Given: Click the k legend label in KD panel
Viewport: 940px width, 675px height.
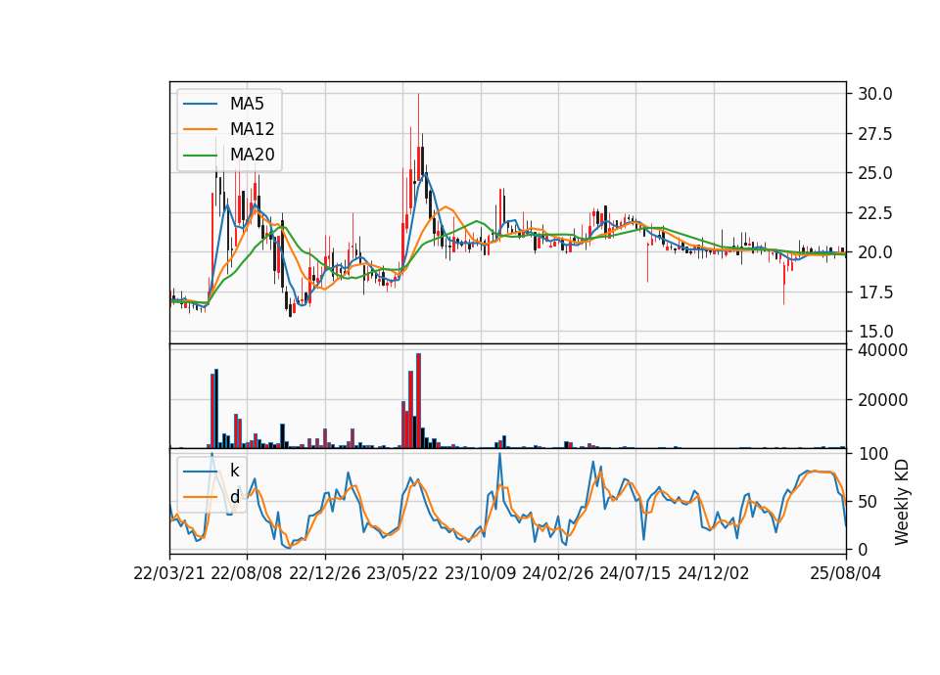Looking at the screenshot, I should 234,471.
